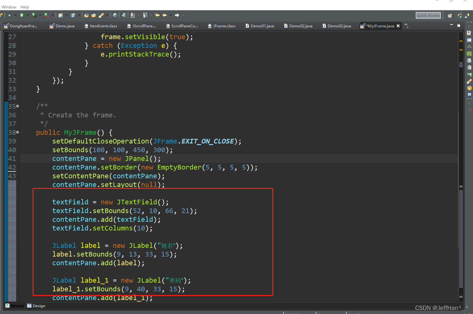Open the Window menu
The image size is (473, 314).
tap(8, 7)
